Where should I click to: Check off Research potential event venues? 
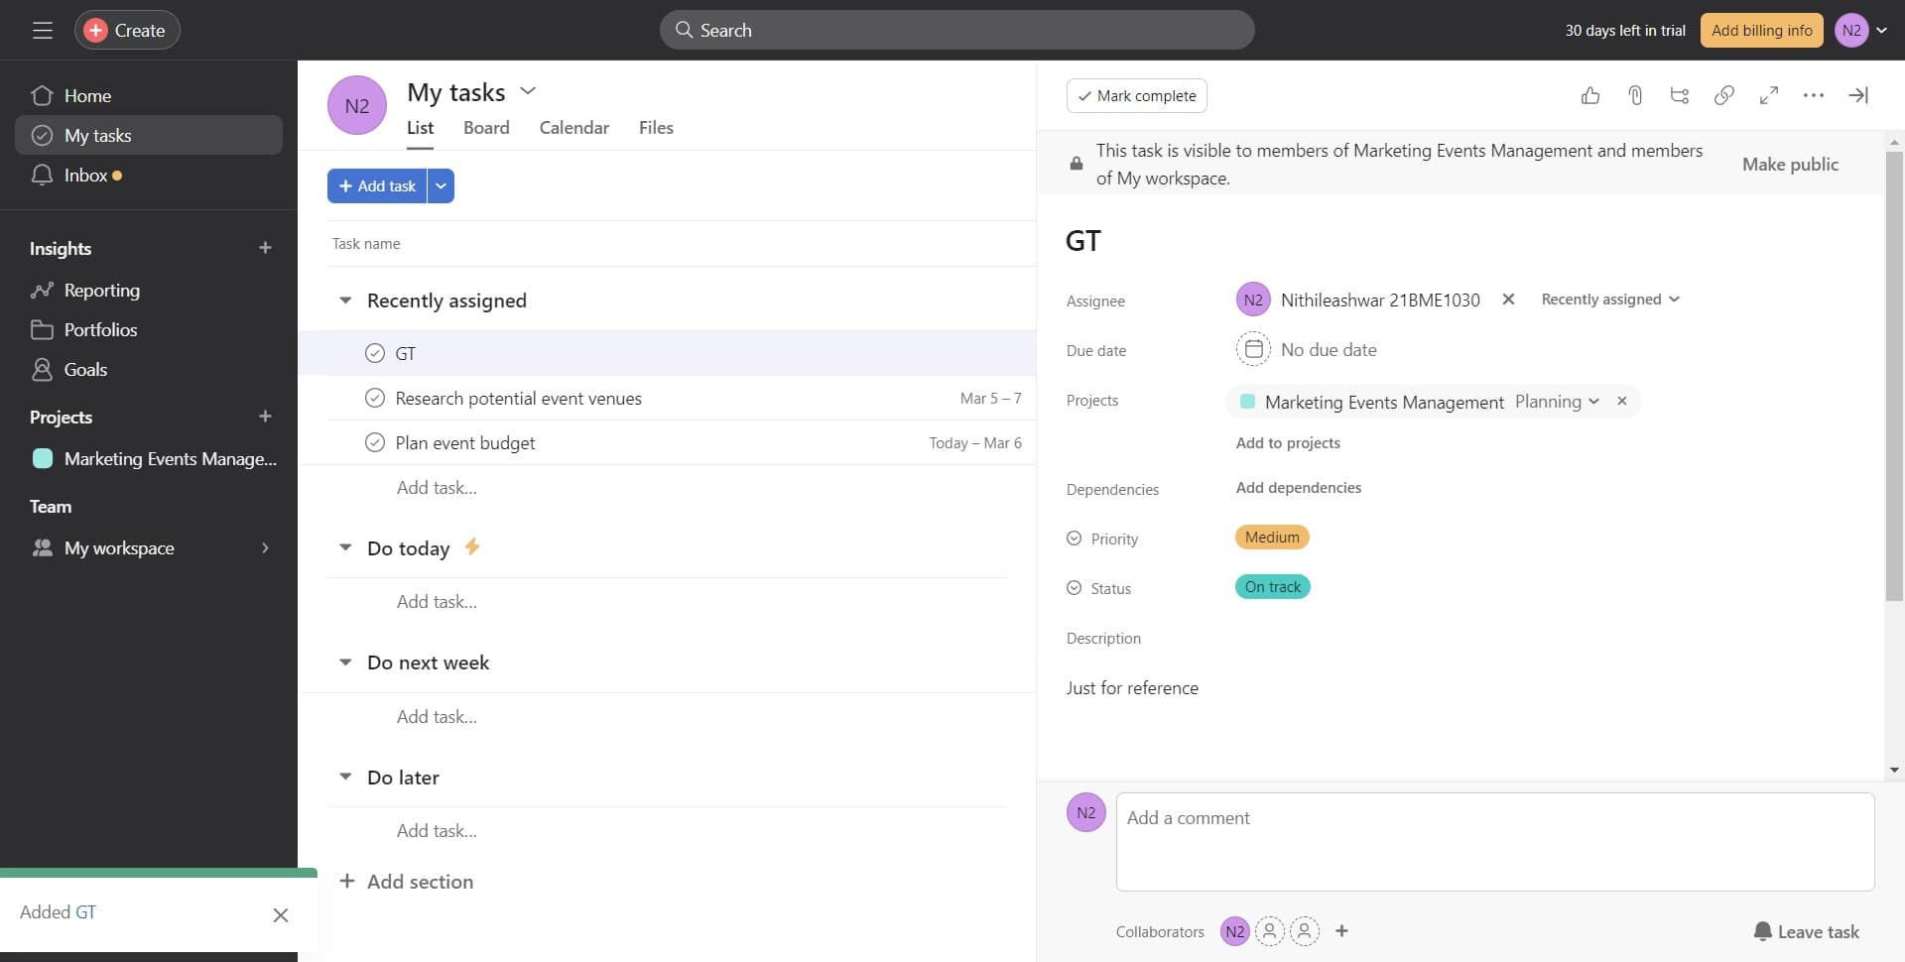click(x=375, y=398)
